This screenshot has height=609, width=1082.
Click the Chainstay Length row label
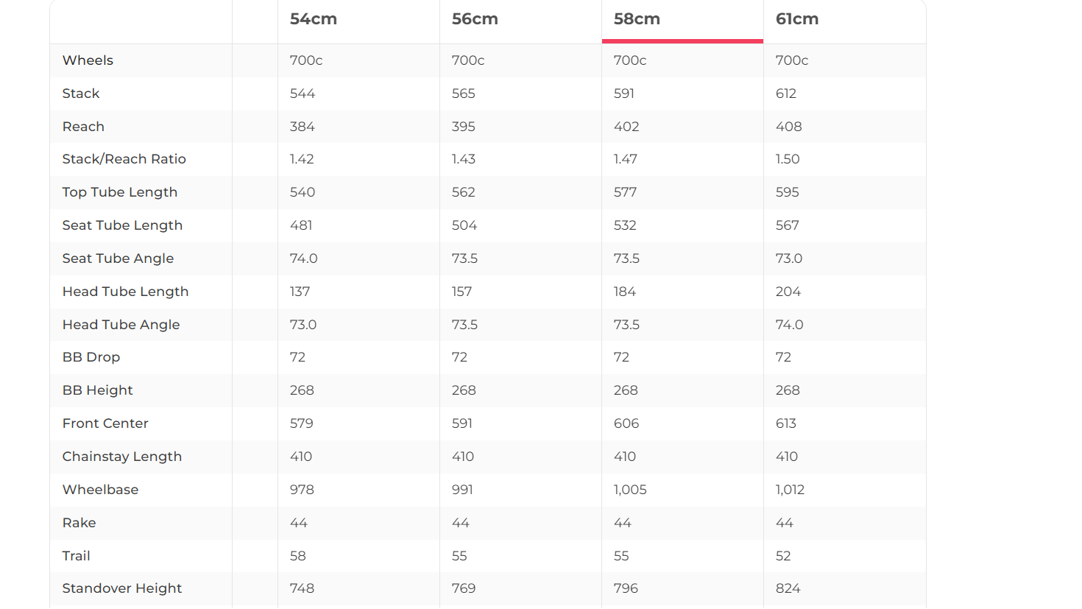[121, 457]
